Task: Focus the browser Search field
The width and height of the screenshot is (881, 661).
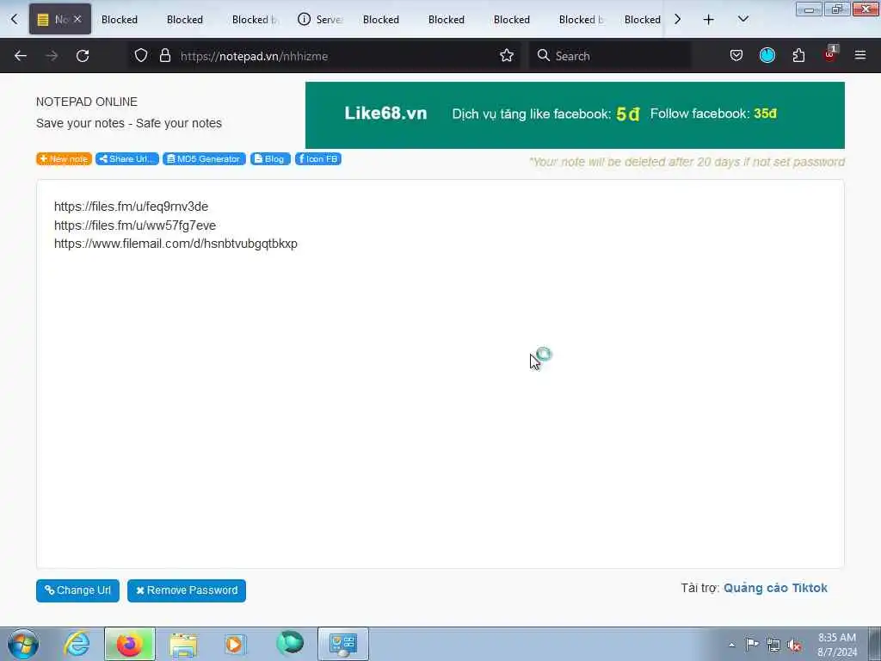Action: tap(610, 56)
